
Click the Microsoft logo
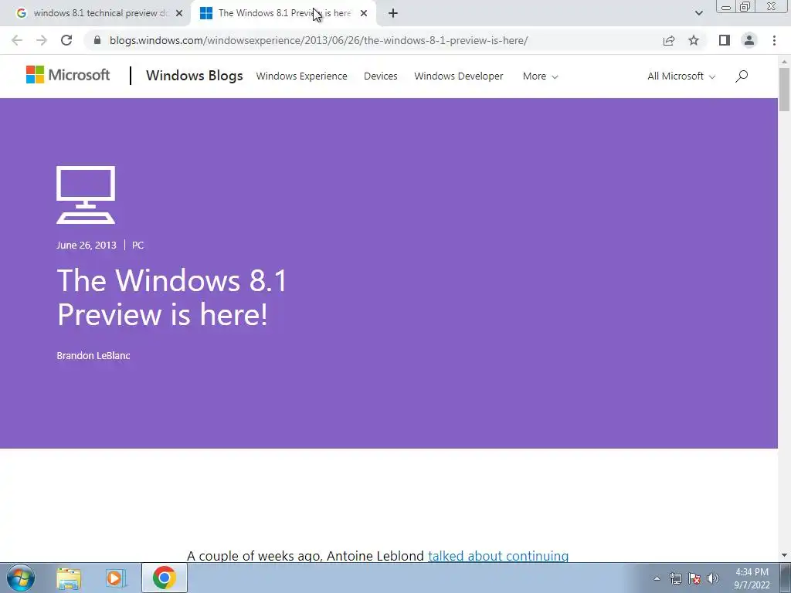click(x=68, y=75)
